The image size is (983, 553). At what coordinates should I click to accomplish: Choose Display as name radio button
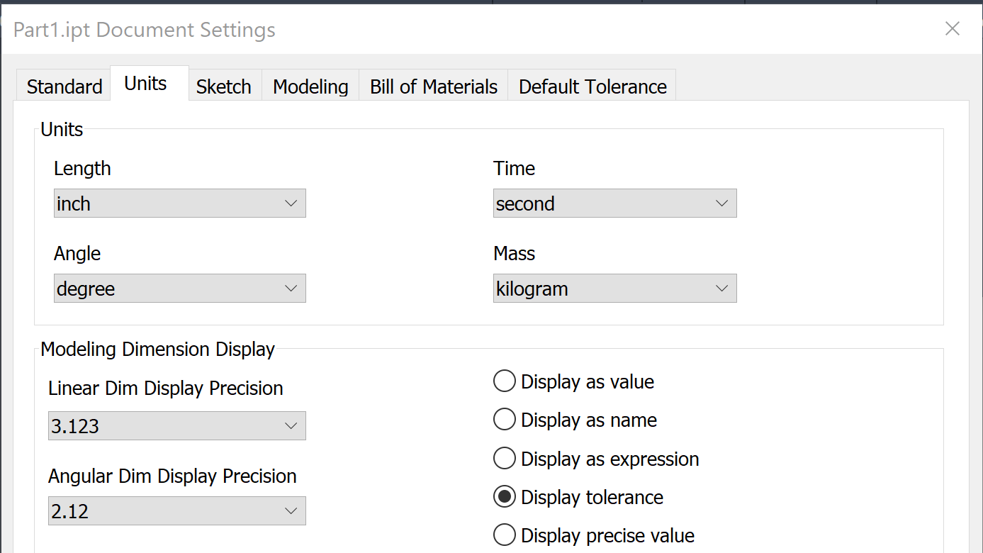(x=504, y=420)
